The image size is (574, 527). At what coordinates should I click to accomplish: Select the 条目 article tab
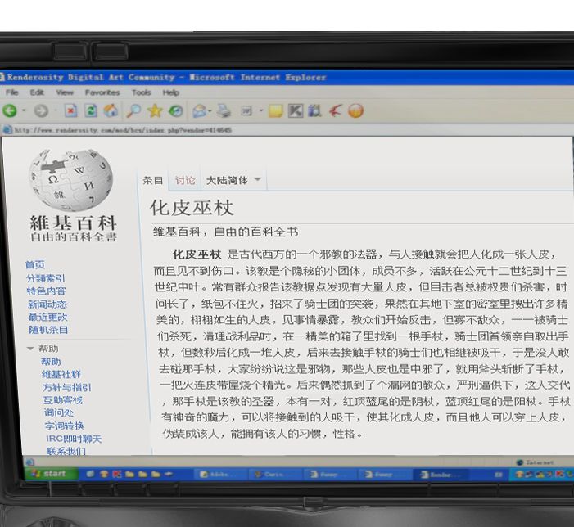152,180
